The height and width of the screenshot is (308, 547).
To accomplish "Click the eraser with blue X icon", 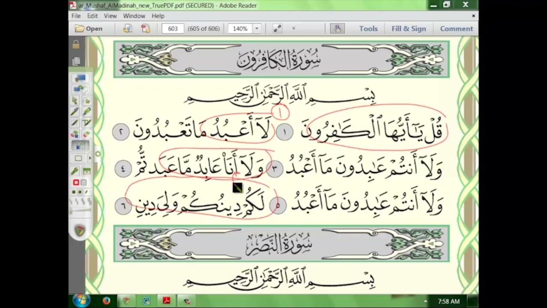I will tap(75, 134).
